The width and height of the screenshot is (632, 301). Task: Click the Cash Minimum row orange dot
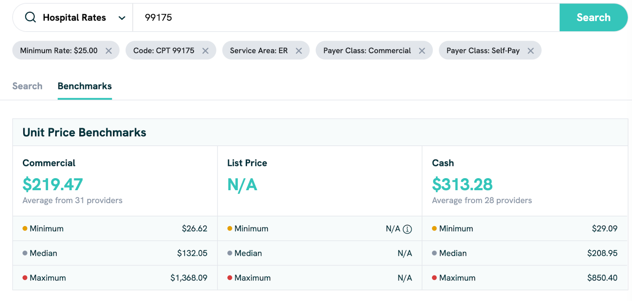434,228
